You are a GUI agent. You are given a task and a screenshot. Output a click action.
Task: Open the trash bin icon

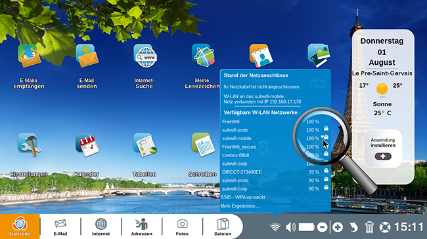(x=369, y=227)
